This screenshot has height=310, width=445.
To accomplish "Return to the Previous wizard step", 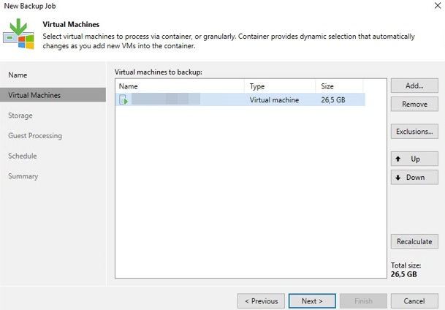I will [x=261, y=300].
